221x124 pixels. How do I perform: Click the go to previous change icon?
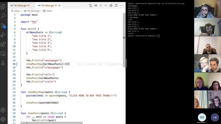[x=96, y=6]
